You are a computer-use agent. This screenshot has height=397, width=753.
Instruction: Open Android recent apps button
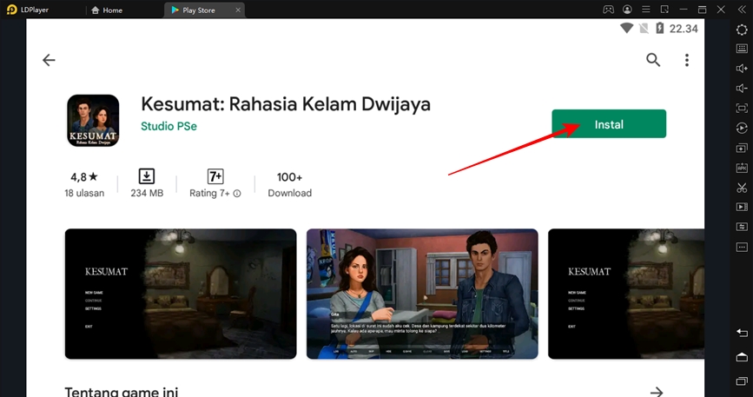(x=742, y=381)
